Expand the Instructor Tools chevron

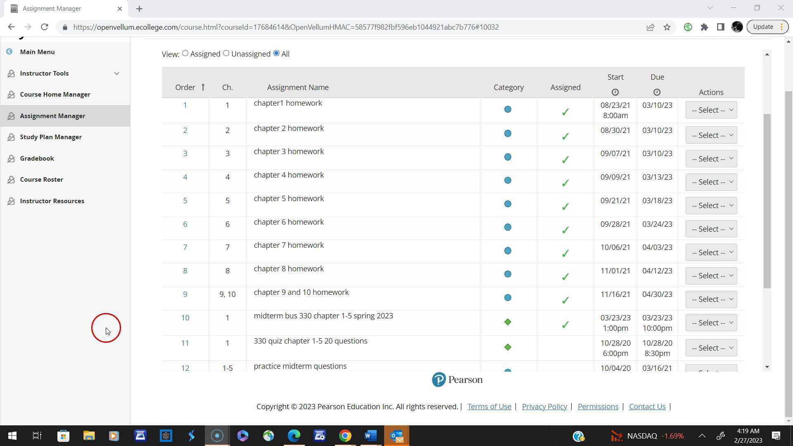point(116,74)
